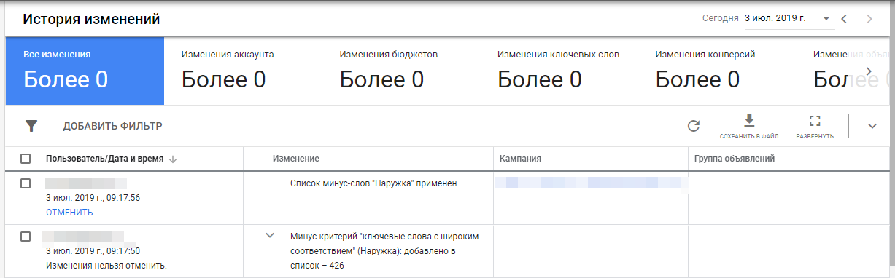Go to next date with right arrow
The height and width of the screenshot is (278, 895).
pos(869,19)
